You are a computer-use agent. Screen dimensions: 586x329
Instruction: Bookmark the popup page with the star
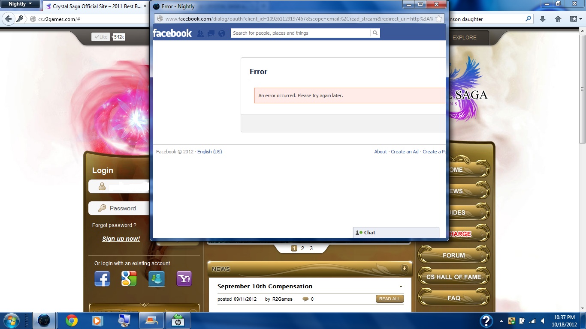pos(439,19)
